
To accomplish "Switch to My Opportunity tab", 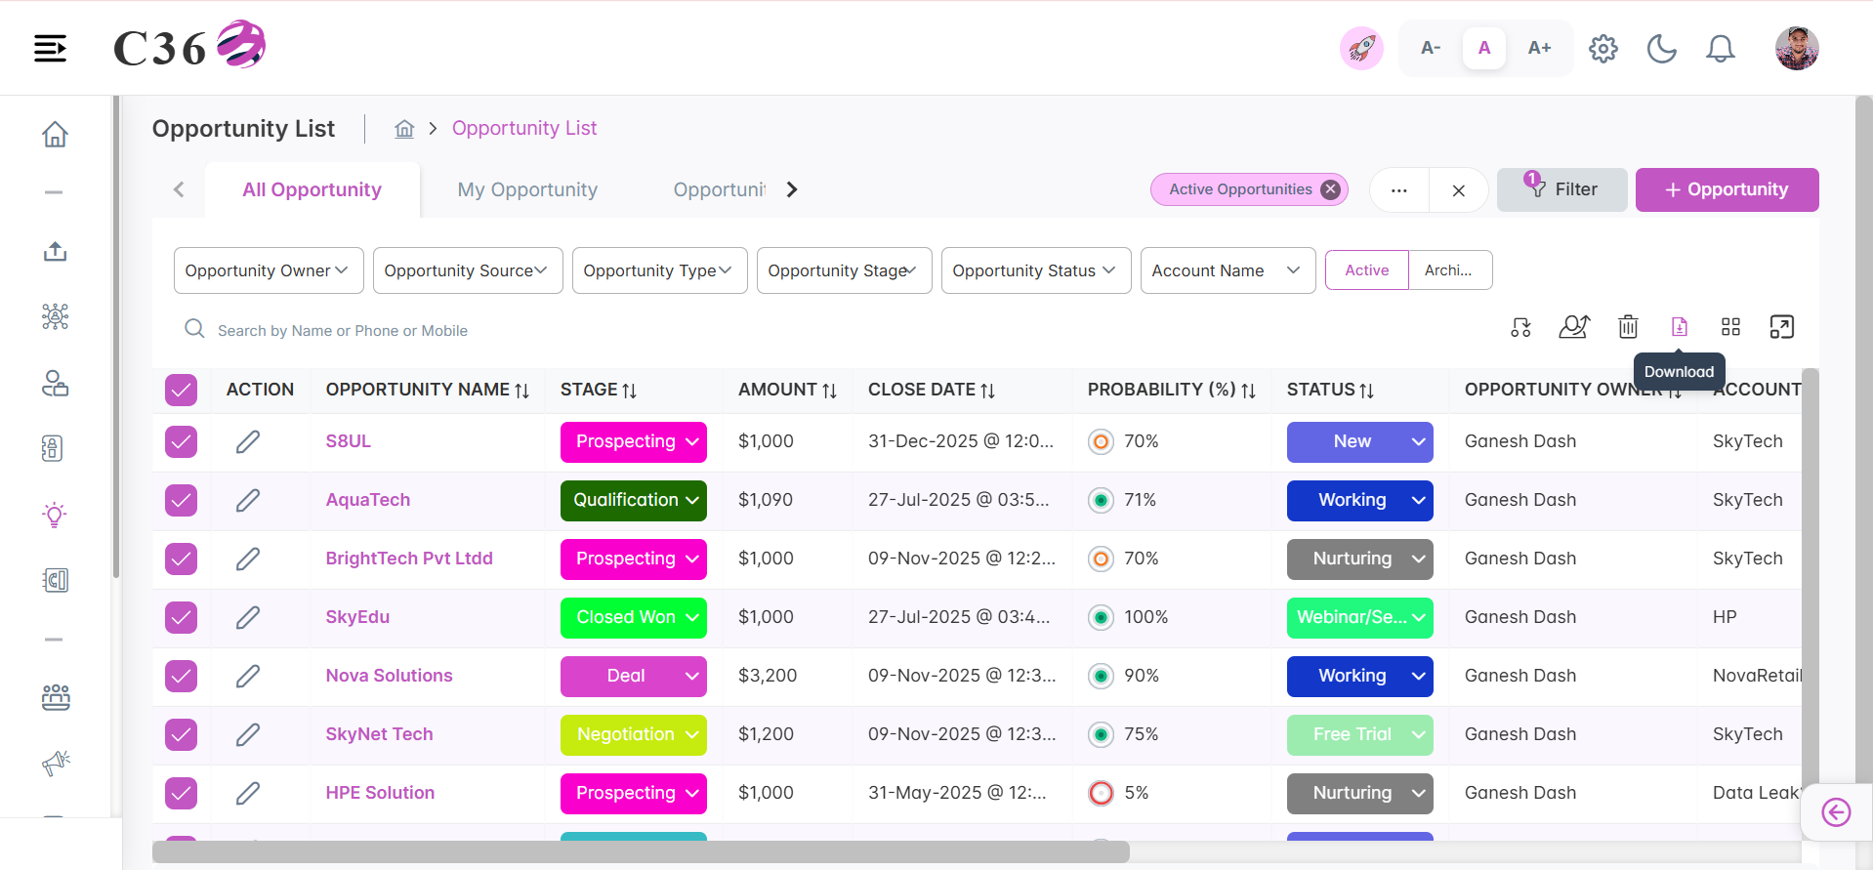I will tap(527, 190).
